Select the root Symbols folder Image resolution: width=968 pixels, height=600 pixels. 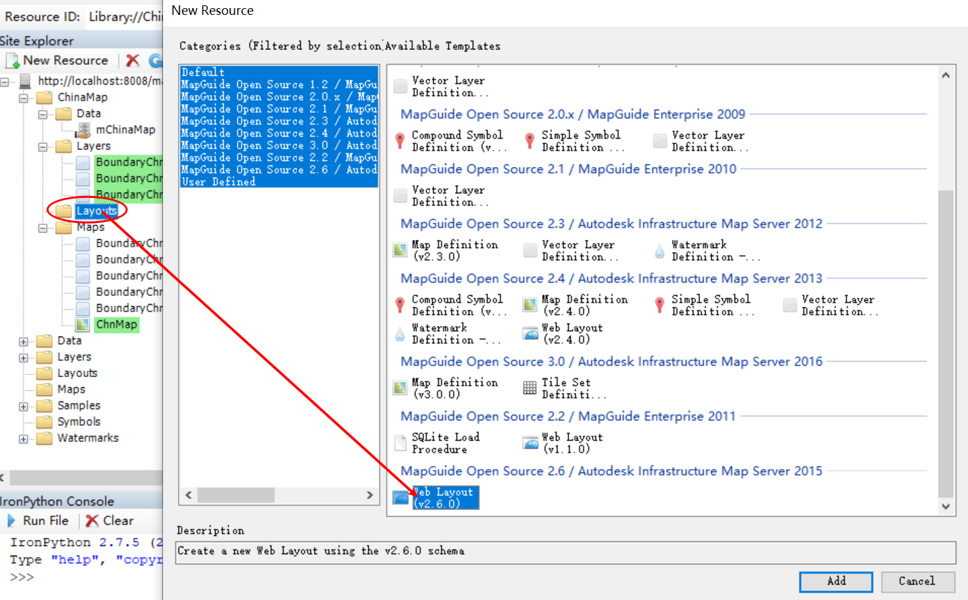coord(78,422)
